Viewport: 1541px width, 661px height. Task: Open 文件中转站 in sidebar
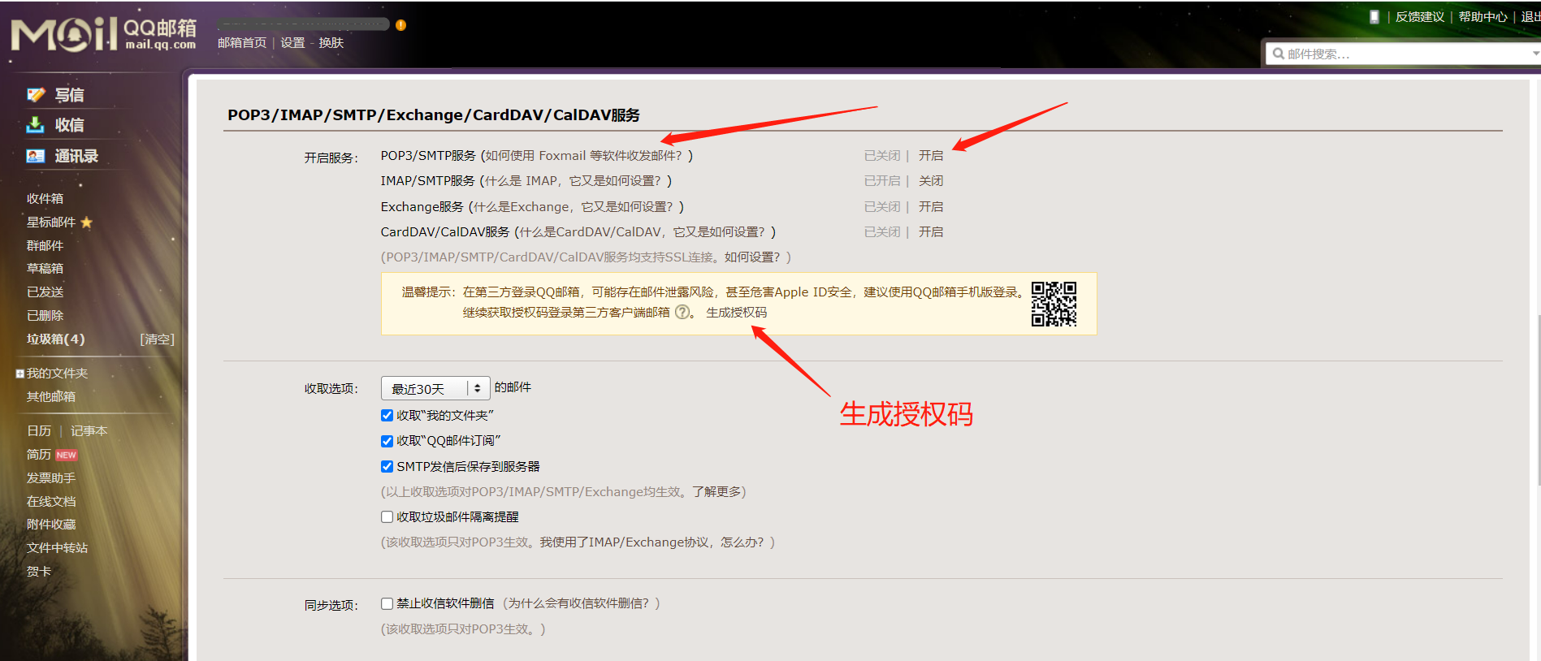pos(57,548)
